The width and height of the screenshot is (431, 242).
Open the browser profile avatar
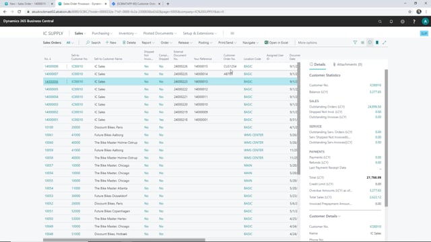tap(419, 12)
